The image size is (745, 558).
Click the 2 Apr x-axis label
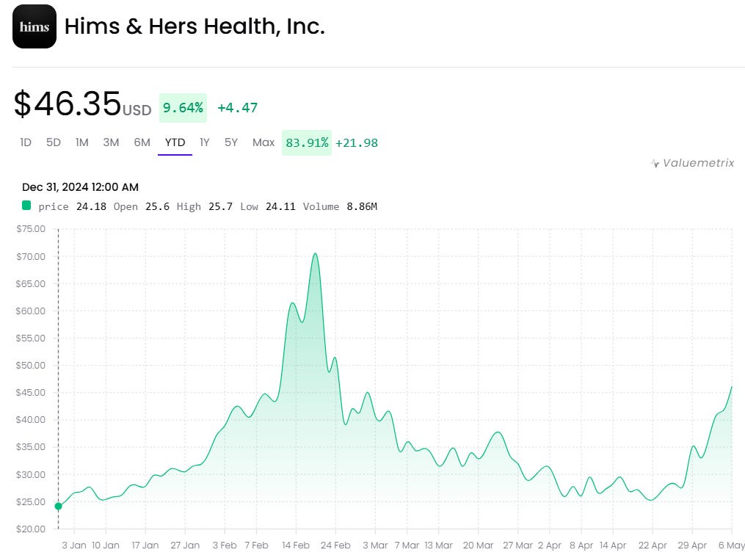[x=550, y=546]
